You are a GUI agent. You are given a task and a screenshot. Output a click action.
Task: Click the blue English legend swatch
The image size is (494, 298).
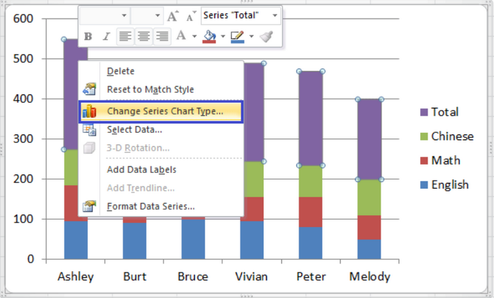click(x=424, y=185)
